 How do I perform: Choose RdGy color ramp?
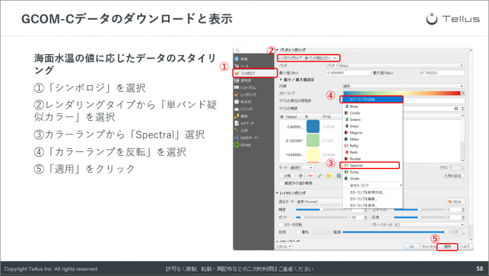pyautogui.click(x=372, y=146)
